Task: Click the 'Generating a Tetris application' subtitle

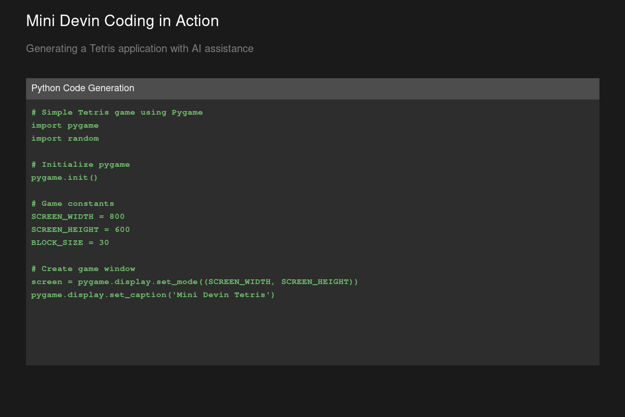Action: (140, 48)
